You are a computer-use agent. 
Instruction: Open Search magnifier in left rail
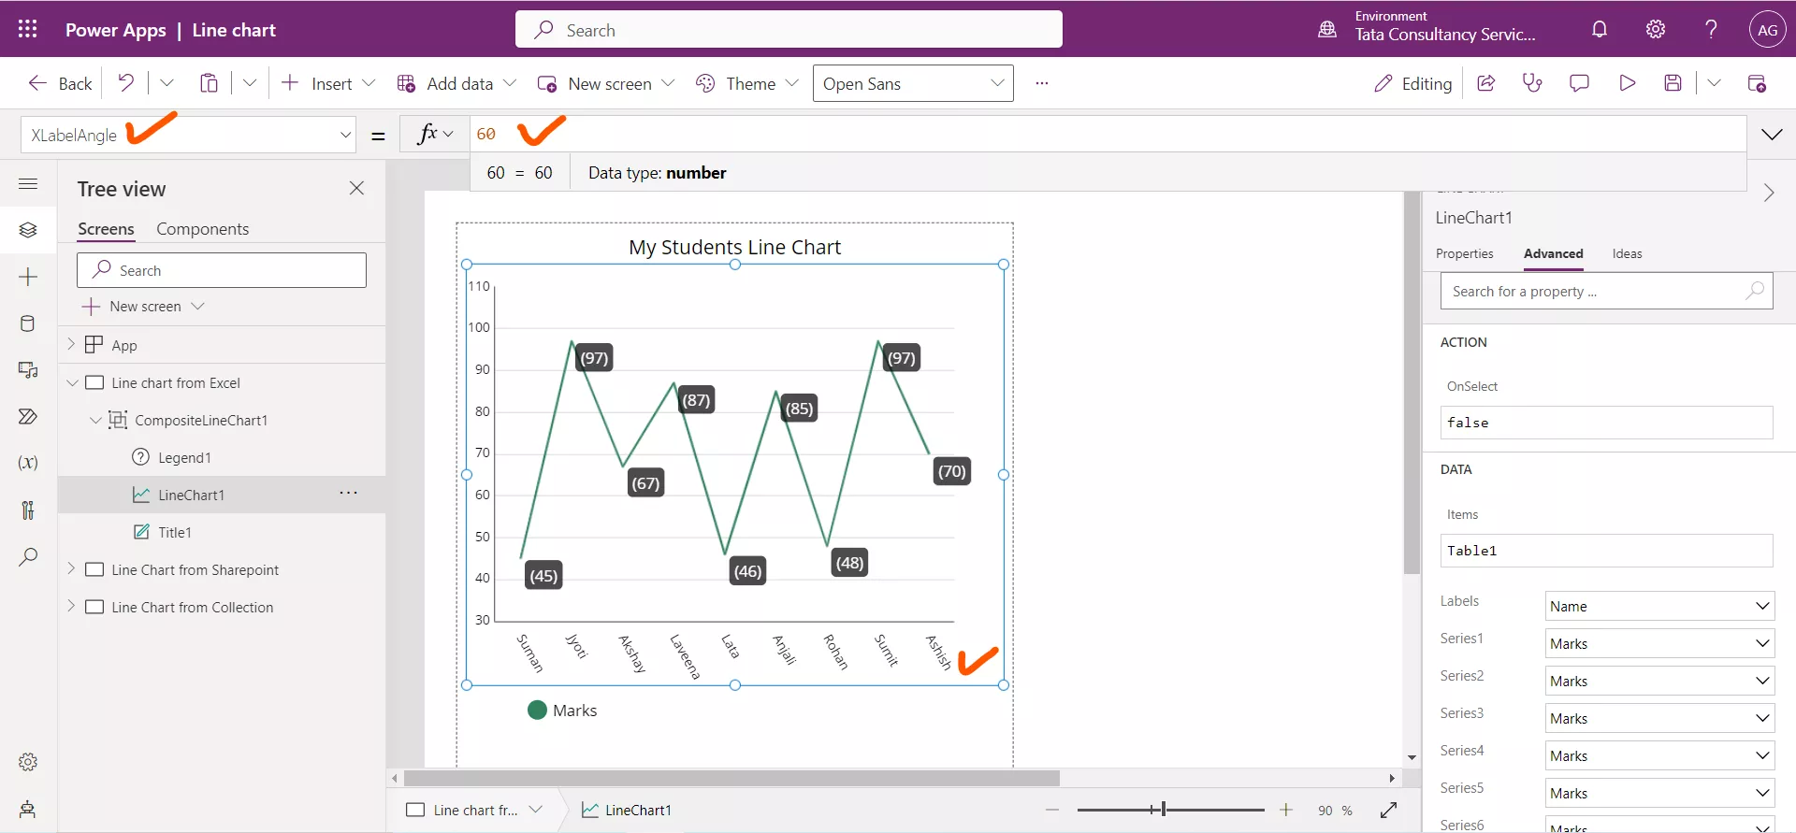(x=28, y=557)
